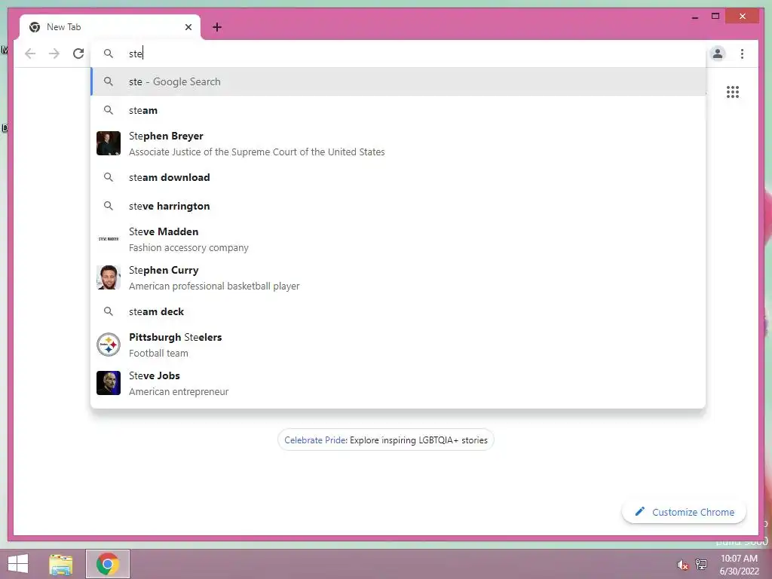Maximize the Chrome window

715,17
